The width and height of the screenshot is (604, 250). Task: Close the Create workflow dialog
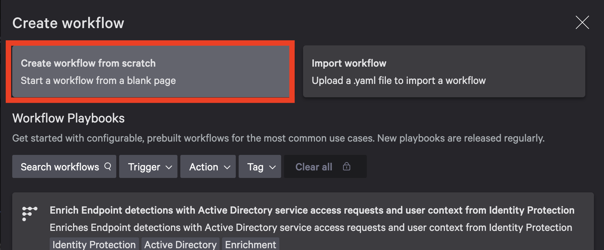tap(582, 22)
